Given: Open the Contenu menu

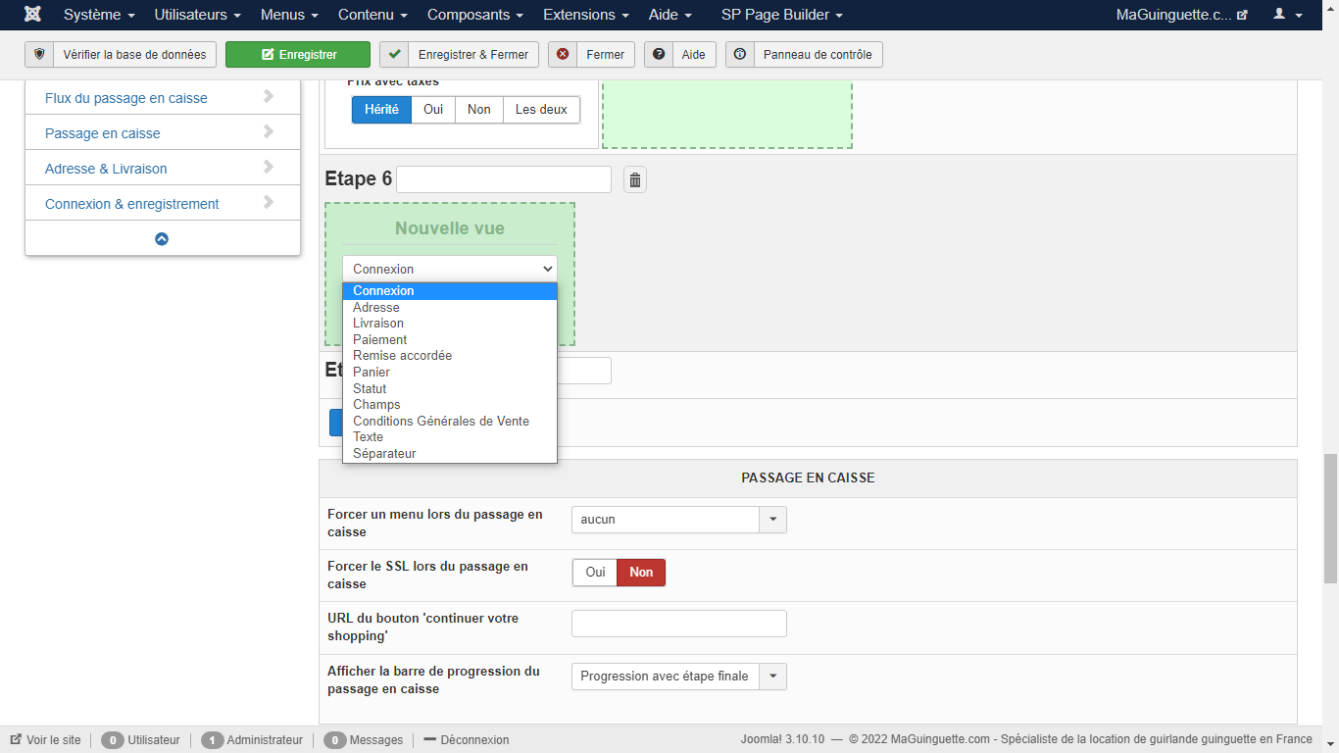Looking at the screenshot, I should (x=372, y=15).
